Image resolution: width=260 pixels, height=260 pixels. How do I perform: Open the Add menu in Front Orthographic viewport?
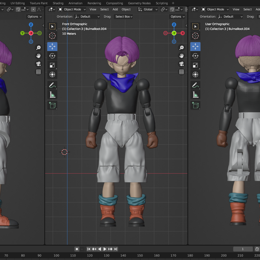pos(115,10)
